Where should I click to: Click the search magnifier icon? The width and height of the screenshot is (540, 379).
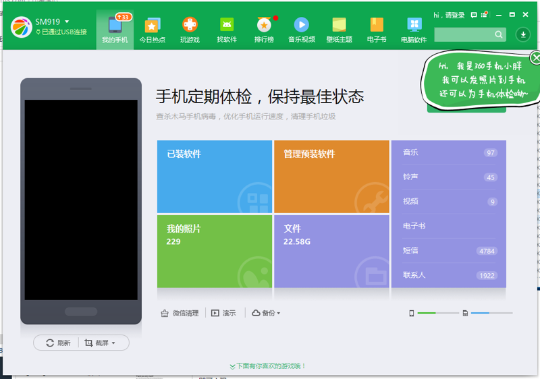pos(499,34)
